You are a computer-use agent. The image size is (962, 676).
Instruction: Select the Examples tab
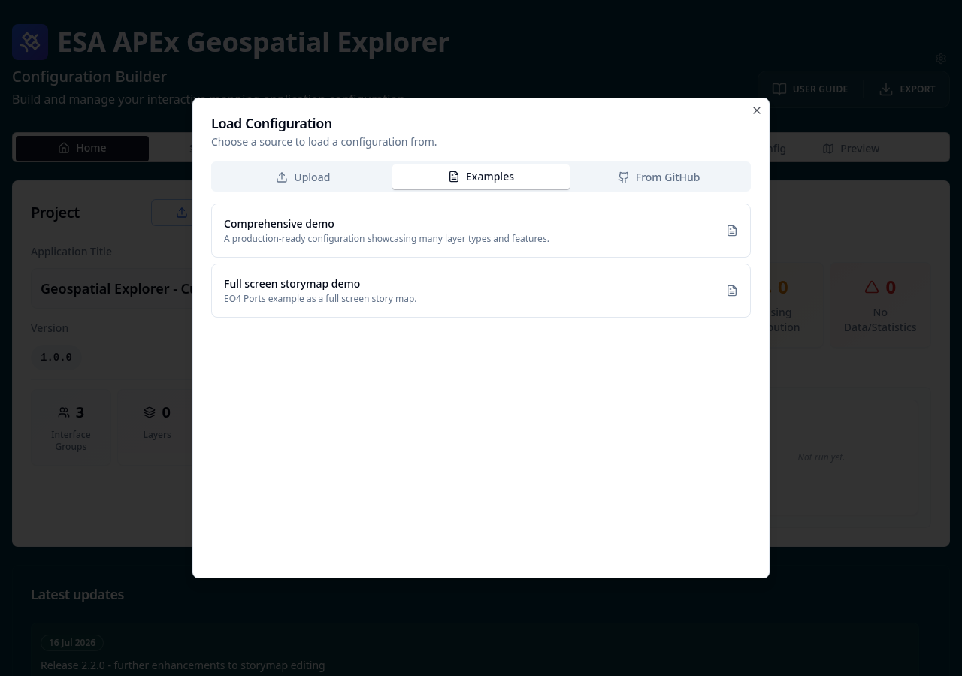[481, 177]
